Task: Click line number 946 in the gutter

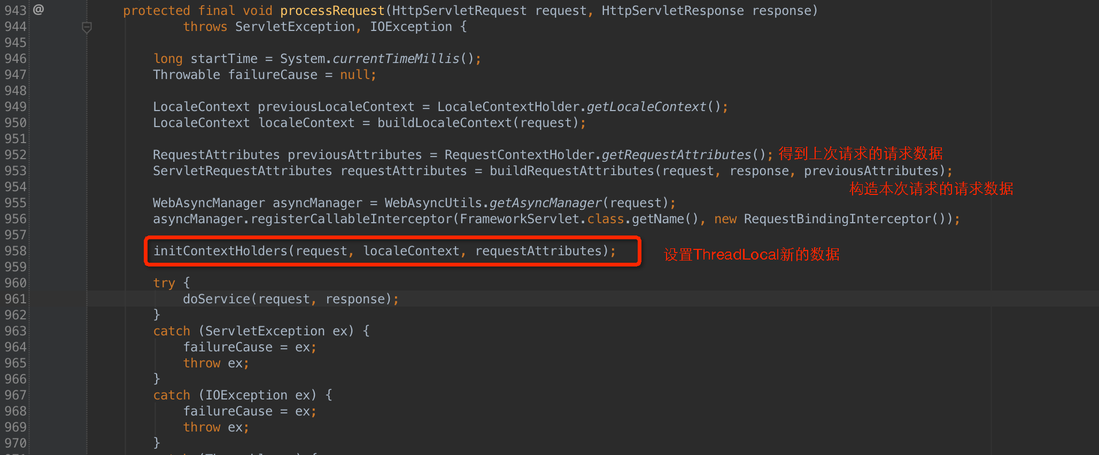Action: (16, 59)
